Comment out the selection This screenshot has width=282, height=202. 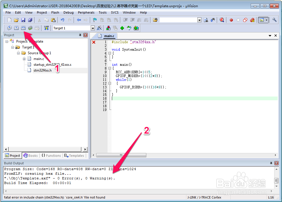(x=139, y=20)
